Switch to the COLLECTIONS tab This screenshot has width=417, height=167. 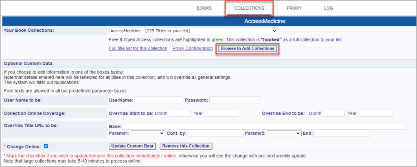(249, 8)
